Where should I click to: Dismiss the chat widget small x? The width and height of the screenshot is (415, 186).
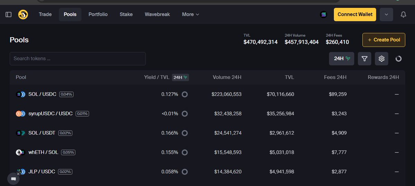(x=18, y=174)
